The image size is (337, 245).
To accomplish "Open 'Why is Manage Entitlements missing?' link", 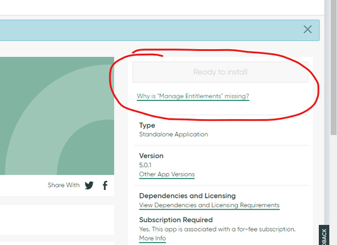I will click(193, 96).
